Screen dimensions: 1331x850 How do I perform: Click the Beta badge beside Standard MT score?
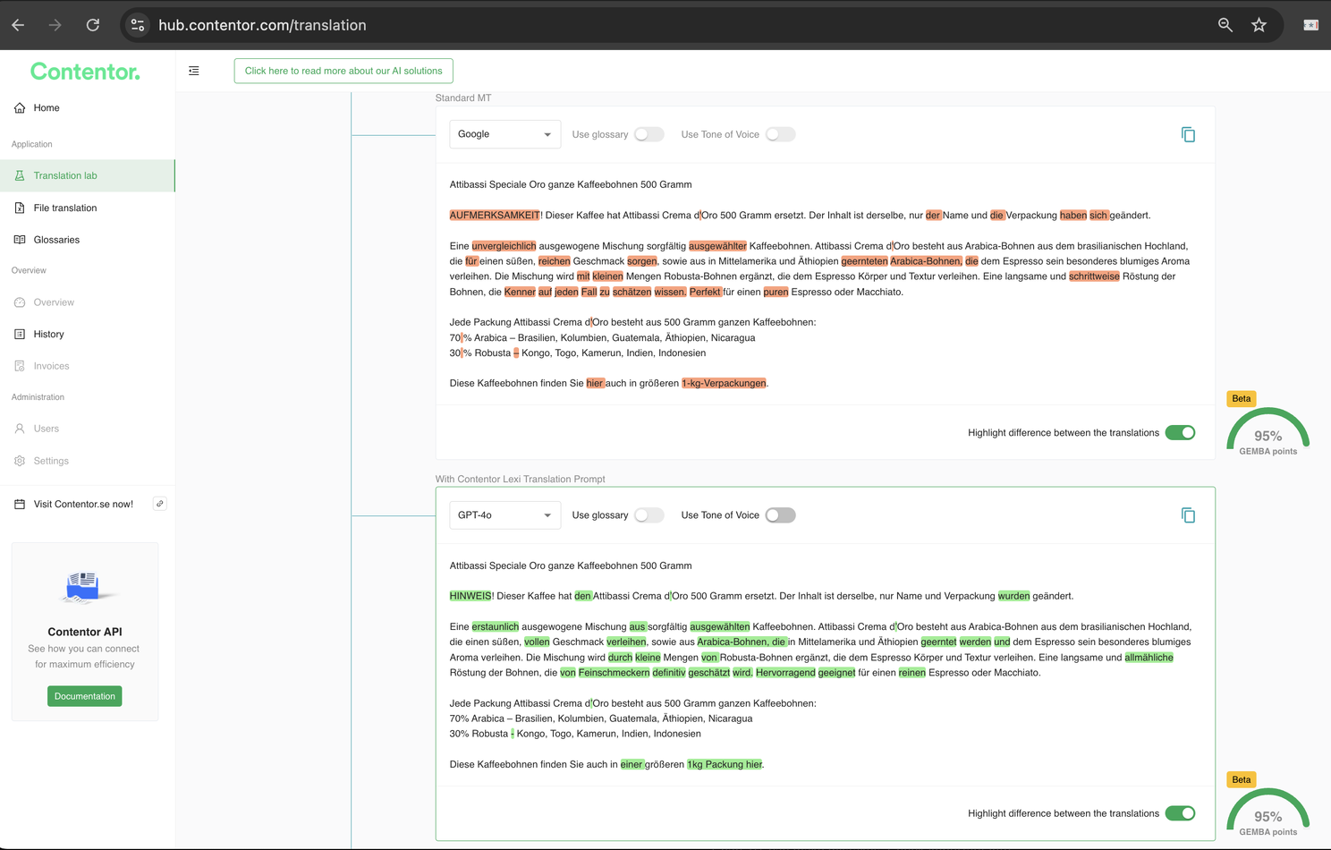tap(1242, 399)
